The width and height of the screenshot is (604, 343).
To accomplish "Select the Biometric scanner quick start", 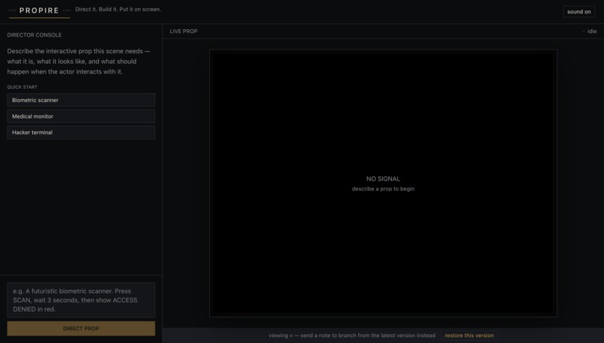I will tap(81, 100).
